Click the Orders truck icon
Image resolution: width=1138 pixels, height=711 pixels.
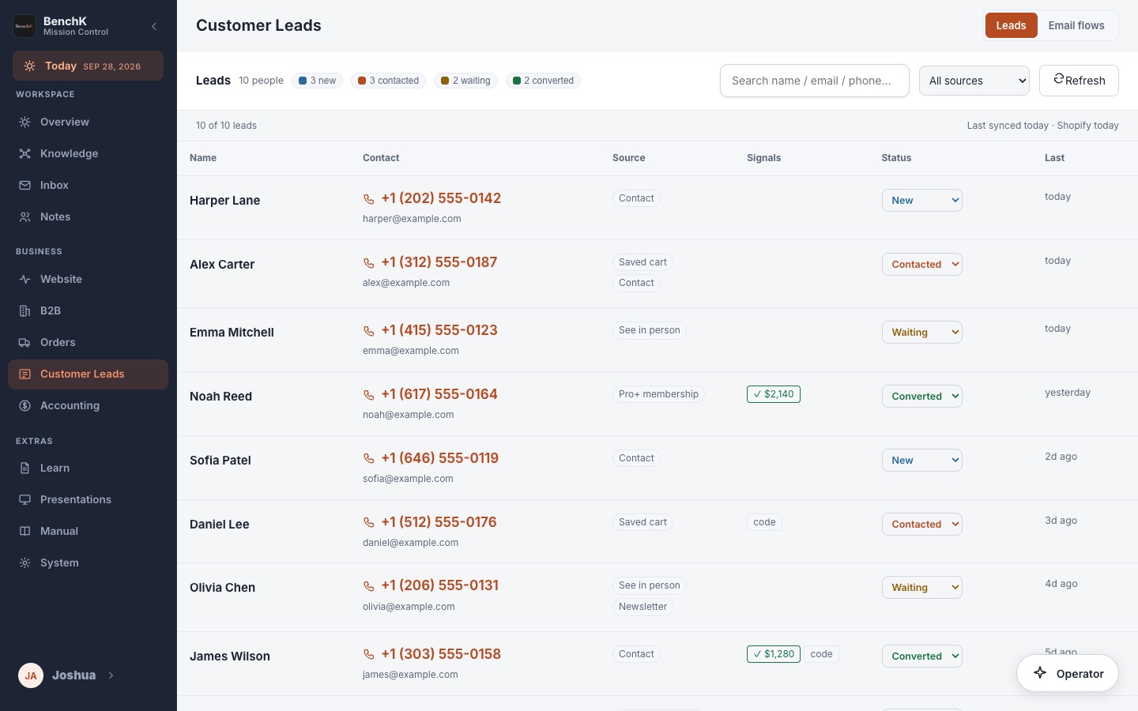(25, 343)
